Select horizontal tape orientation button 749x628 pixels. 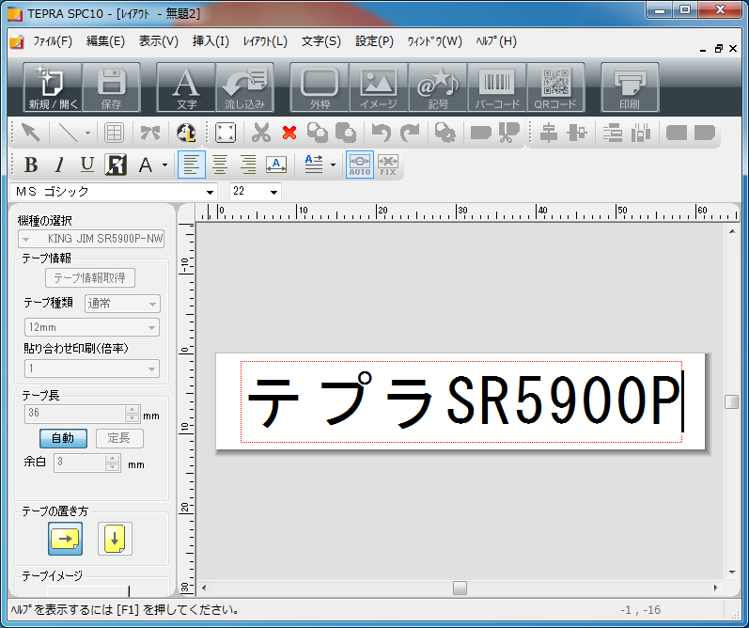pos(66,539)
